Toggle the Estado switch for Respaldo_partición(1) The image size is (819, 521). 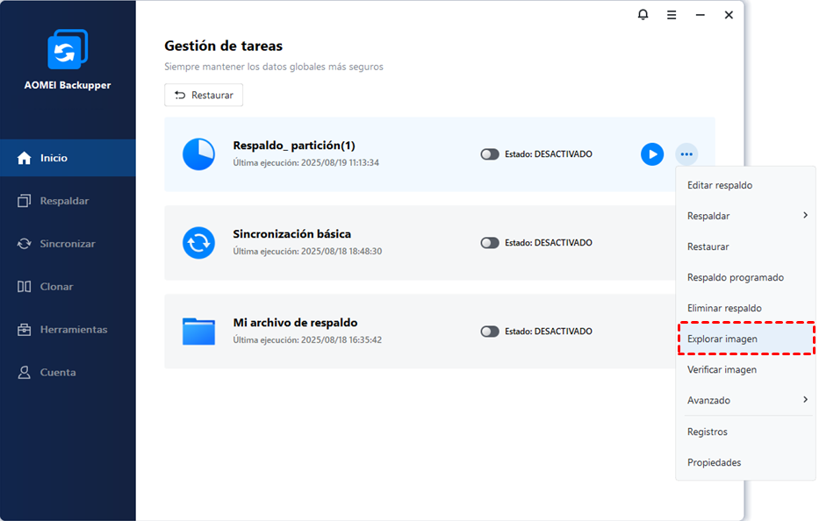pos(490,154)
